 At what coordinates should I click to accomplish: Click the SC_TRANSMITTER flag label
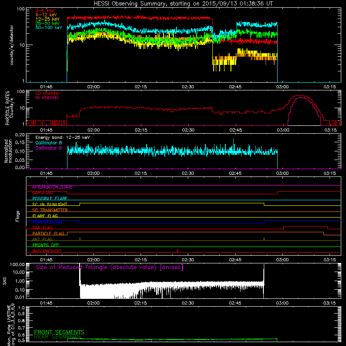coord(50,210)
